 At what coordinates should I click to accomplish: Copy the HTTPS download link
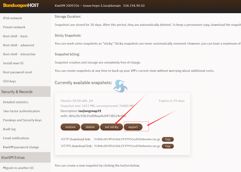(x=168, y=146)
